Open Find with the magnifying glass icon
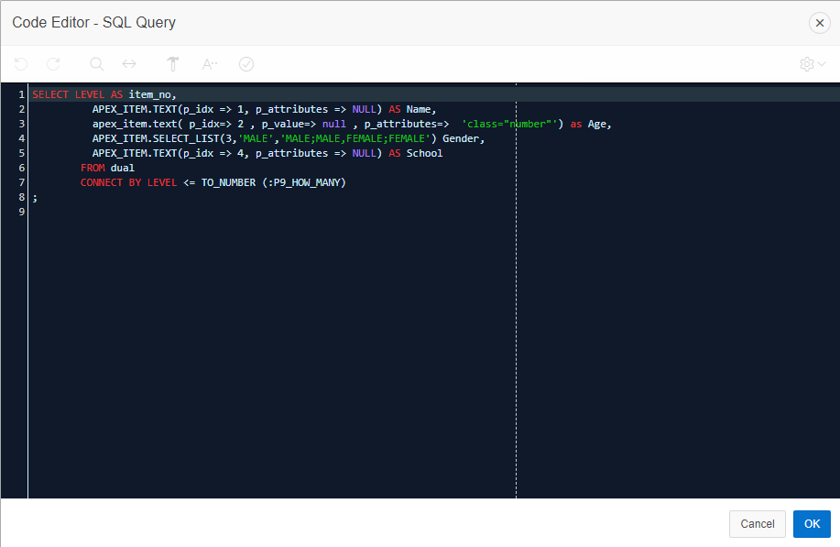840x547 pixels. click(97, 64)
